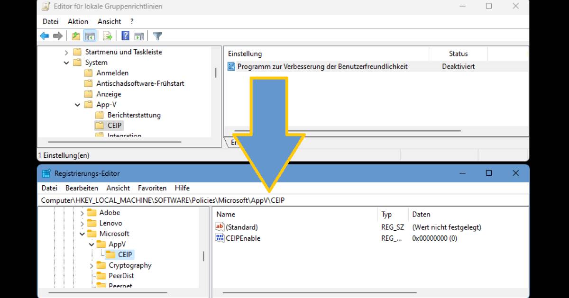Click the Cryptography folder icon in registry tree

101,265
